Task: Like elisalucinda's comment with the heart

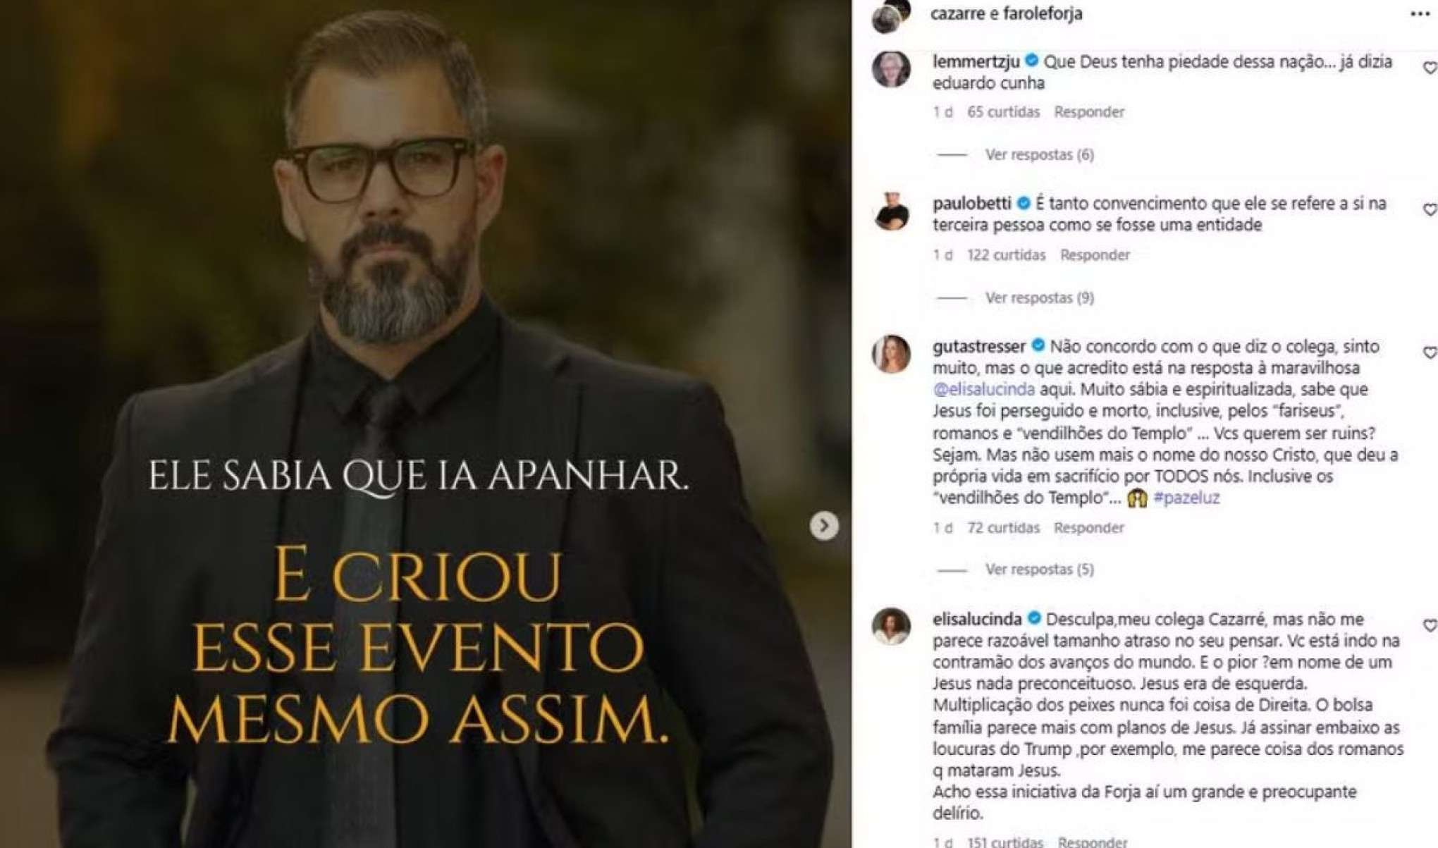Action: tap(1430, 625)
